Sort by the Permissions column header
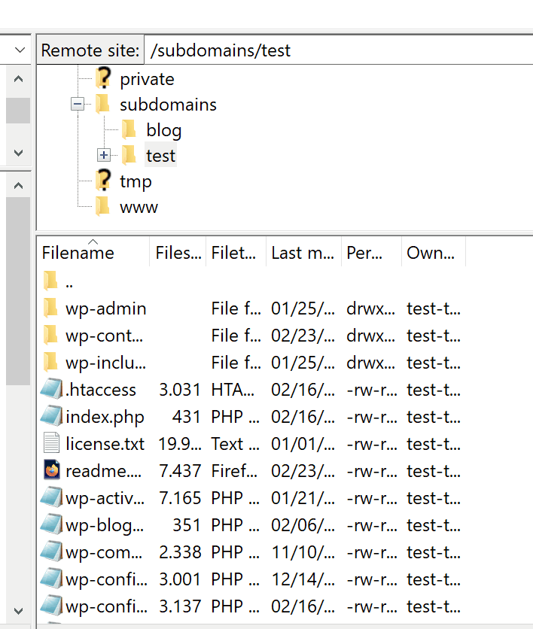Viewport: 533px width, 629px height. click(x=371, y=253)
